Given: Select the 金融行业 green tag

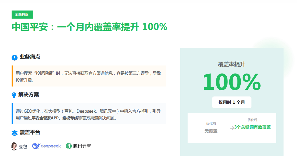Looking at the screenshot, I should pyautogui.click(x=22, y=15).
